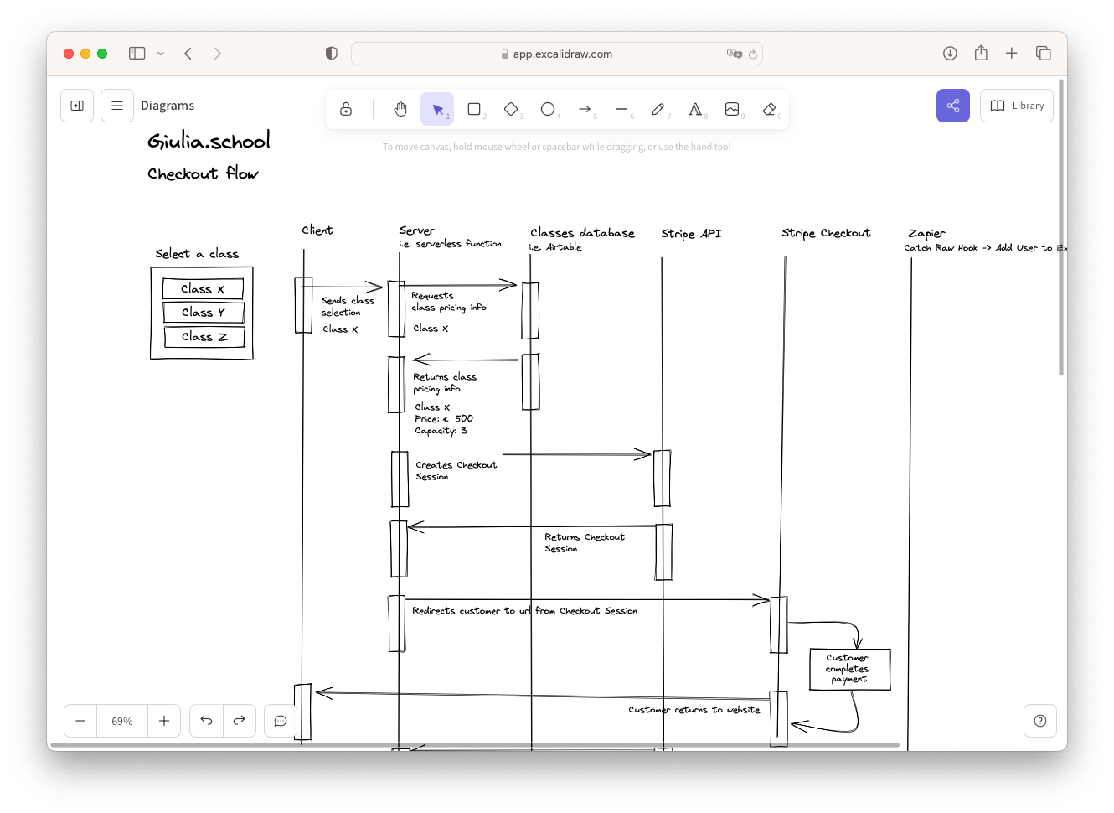
Task: Toggle the canvas lock tool
Action: pyautogui.click(x=346, y=109)
